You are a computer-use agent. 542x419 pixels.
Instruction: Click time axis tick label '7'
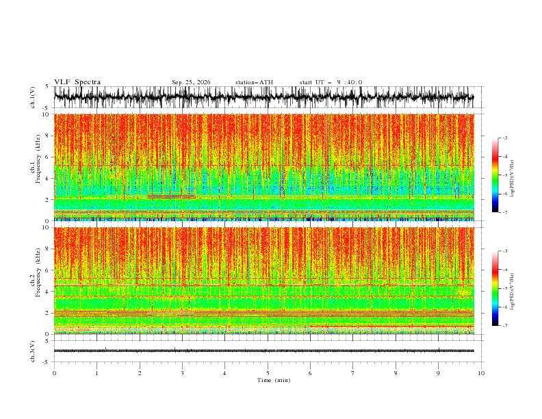(x=353, y=373)
